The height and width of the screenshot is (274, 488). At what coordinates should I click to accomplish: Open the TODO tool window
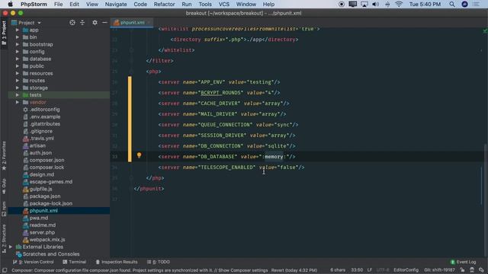pos(159,262)
